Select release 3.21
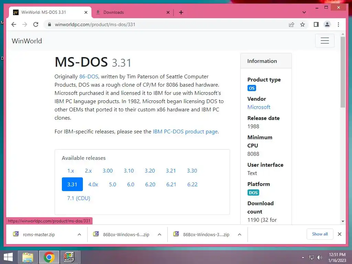The width and height of the screenshot is (352, 264). coord(171,170)
